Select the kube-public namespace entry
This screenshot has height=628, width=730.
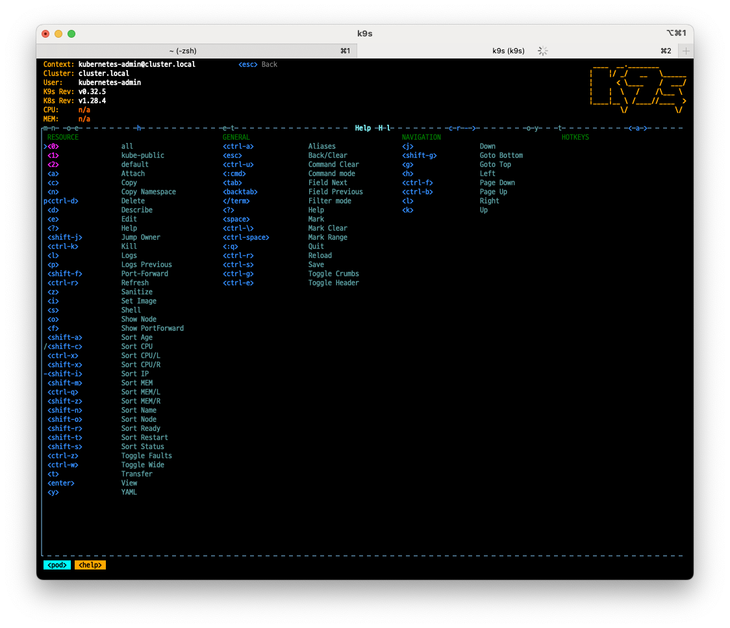point(142,155)
